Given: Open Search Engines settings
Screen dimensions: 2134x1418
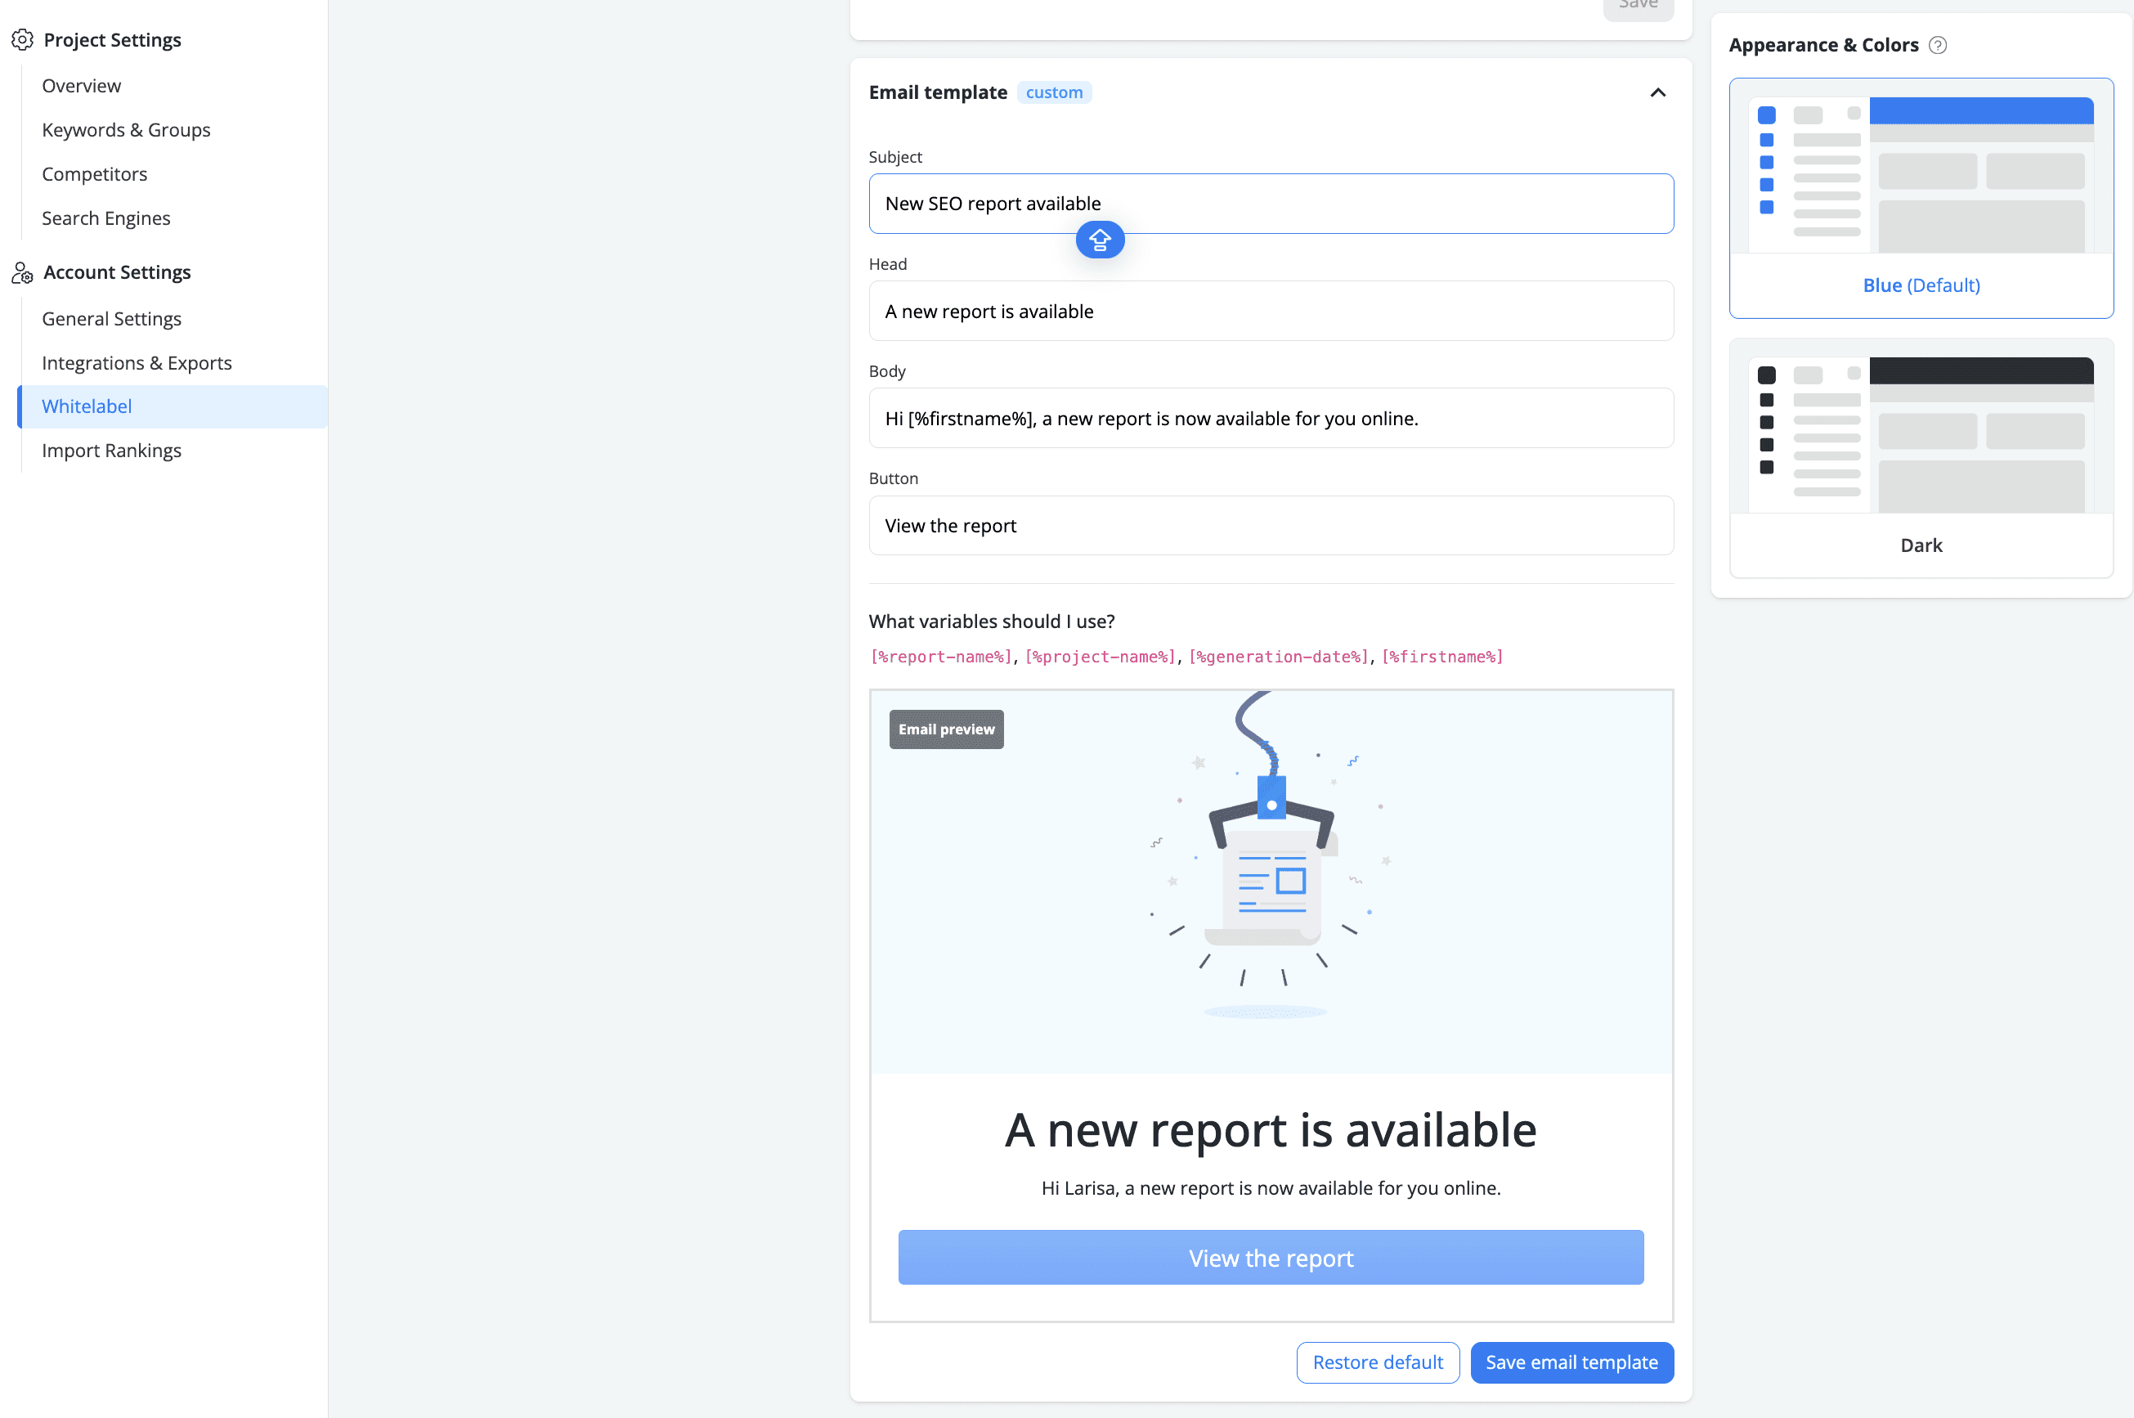Looking at the screenshot, I should tap(105, 218).
